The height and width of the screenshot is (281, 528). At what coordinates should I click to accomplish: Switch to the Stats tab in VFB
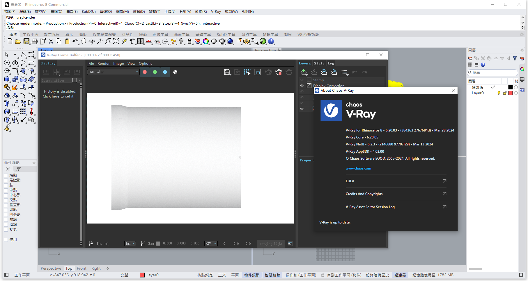(x=319, y=63)
